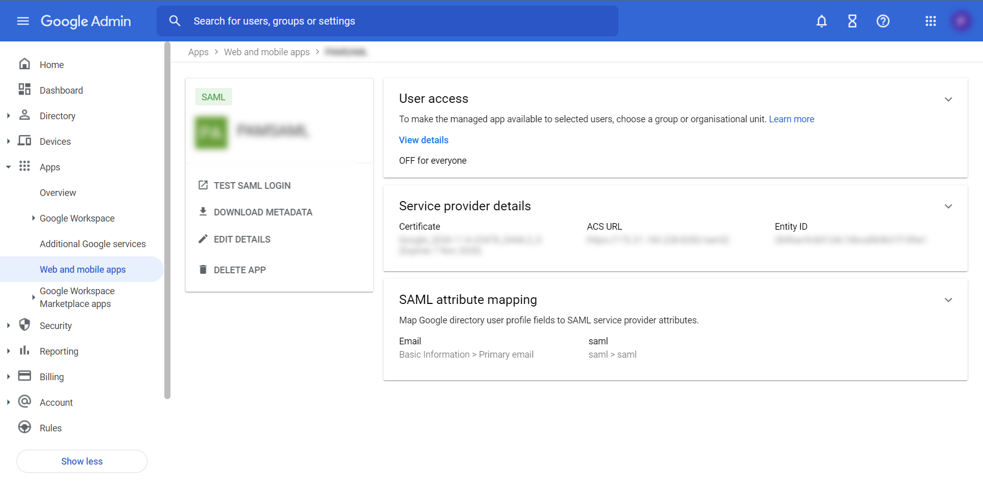Collapse the User access section chevron
This screenshot has height=482, width=983.
coord(949,99)
